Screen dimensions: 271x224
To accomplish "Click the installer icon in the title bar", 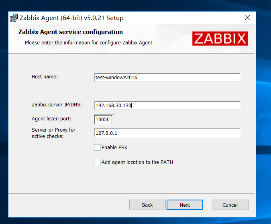I will pos(14,18).
